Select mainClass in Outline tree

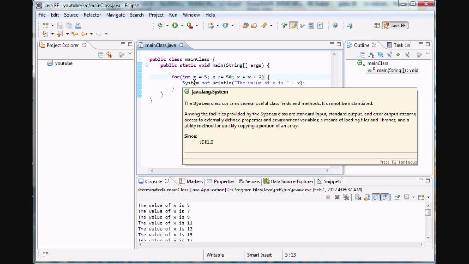click(377, 63)
